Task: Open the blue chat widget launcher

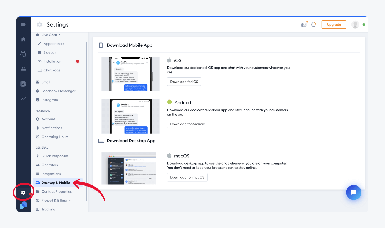Action: pyautogui.click(x=354, y=192)
